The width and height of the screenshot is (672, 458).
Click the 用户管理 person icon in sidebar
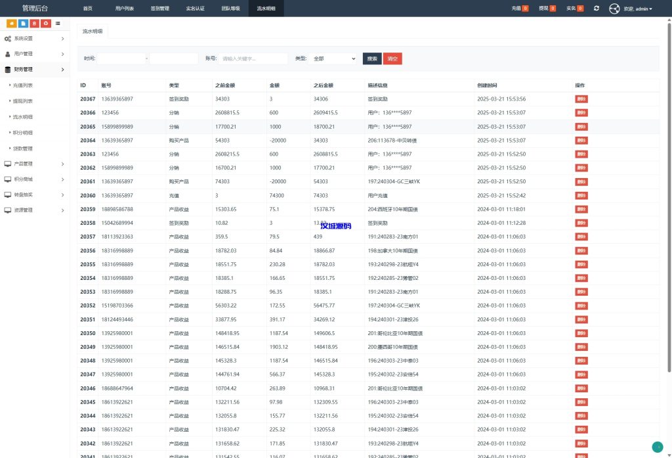8,54
